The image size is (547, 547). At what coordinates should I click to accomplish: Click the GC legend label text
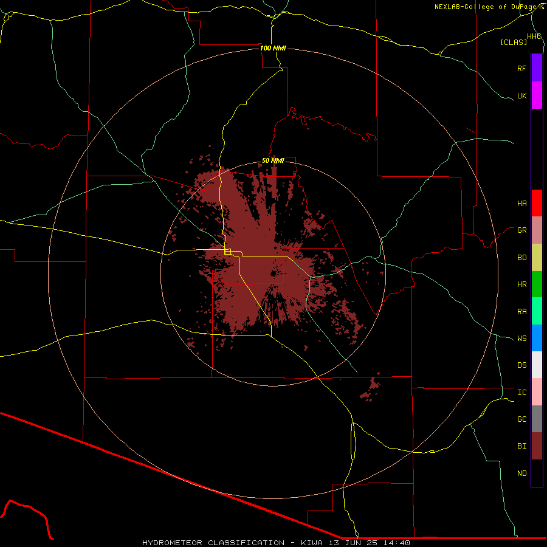pos(521,419)
